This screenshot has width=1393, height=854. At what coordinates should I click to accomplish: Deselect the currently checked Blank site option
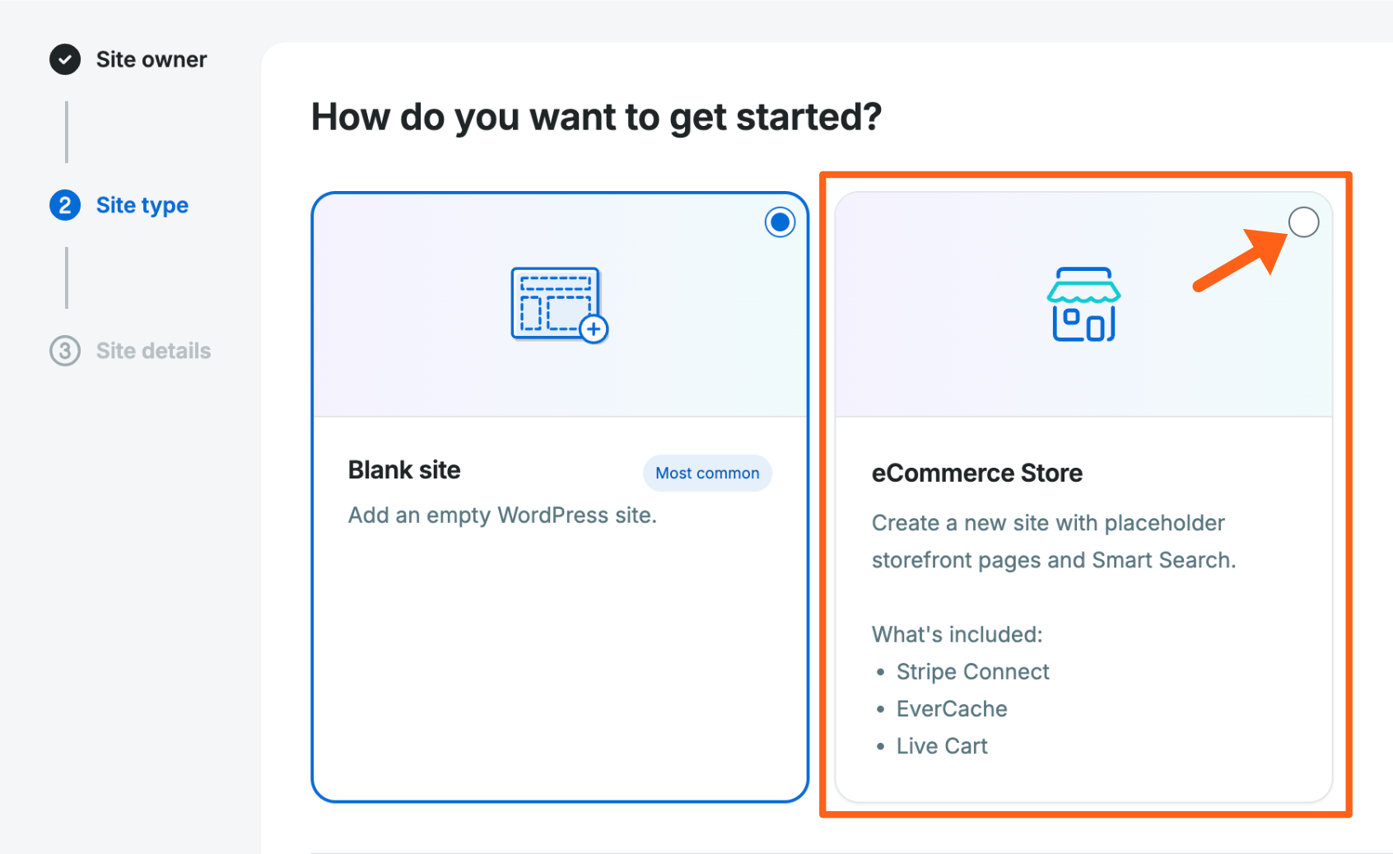[779, 222]
